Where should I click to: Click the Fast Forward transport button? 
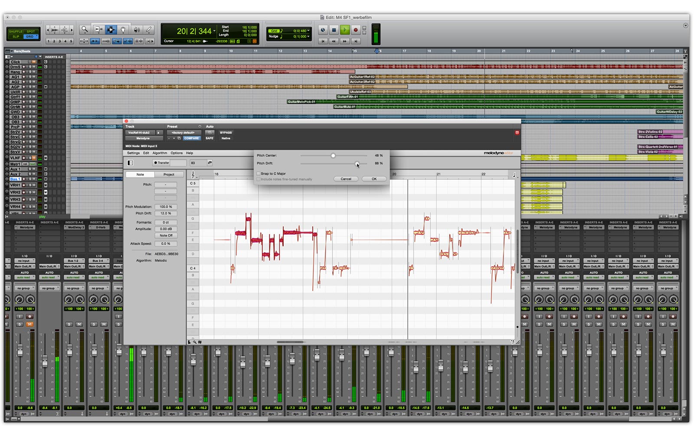[344, 41]
